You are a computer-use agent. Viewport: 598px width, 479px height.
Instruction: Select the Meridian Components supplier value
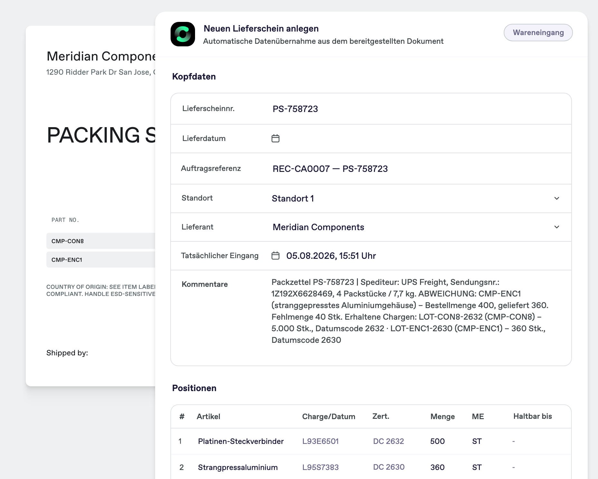(x=318, y=227)
